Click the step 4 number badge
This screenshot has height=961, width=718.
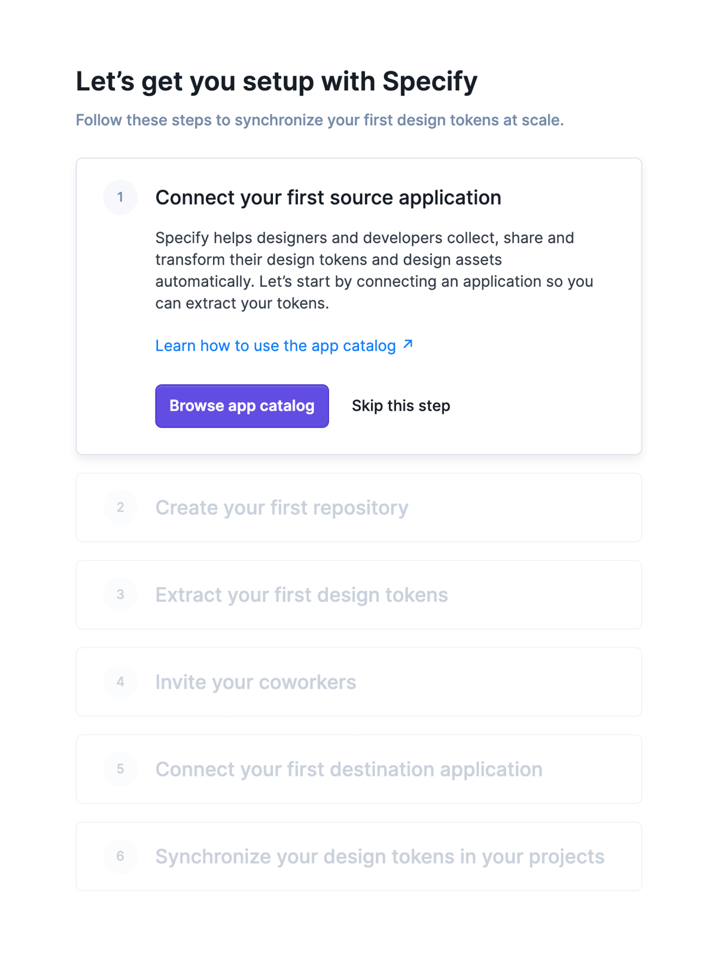point(120,682)
